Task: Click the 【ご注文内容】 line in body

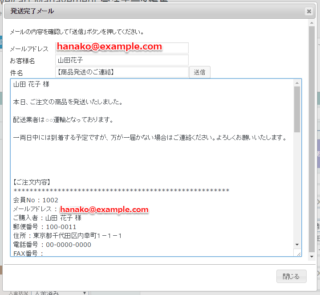Action: coord(32,182)
